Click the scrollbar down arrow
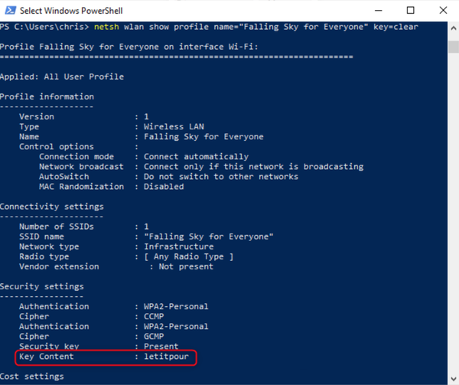 pos(451,379)
